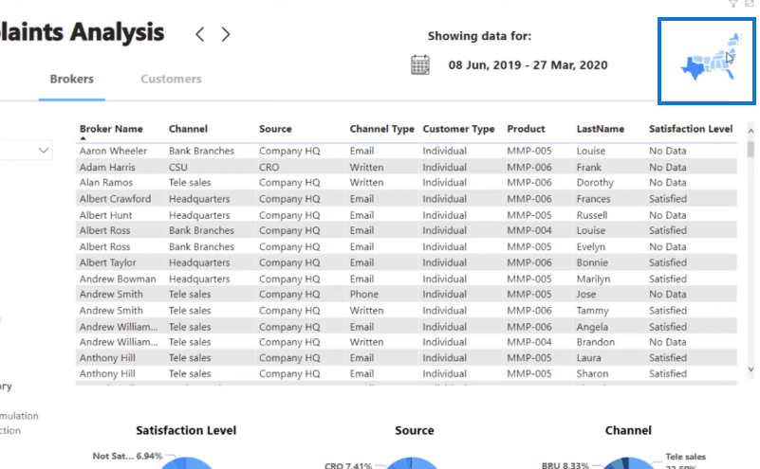Sort table by Broker Name header

[111, 129]
